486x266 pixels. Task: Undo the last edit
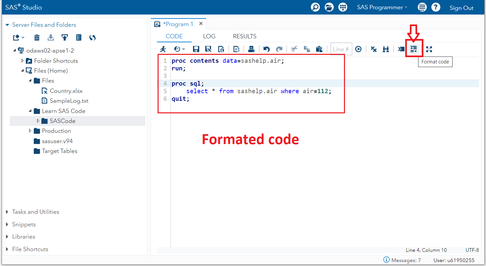click(267, 49)
